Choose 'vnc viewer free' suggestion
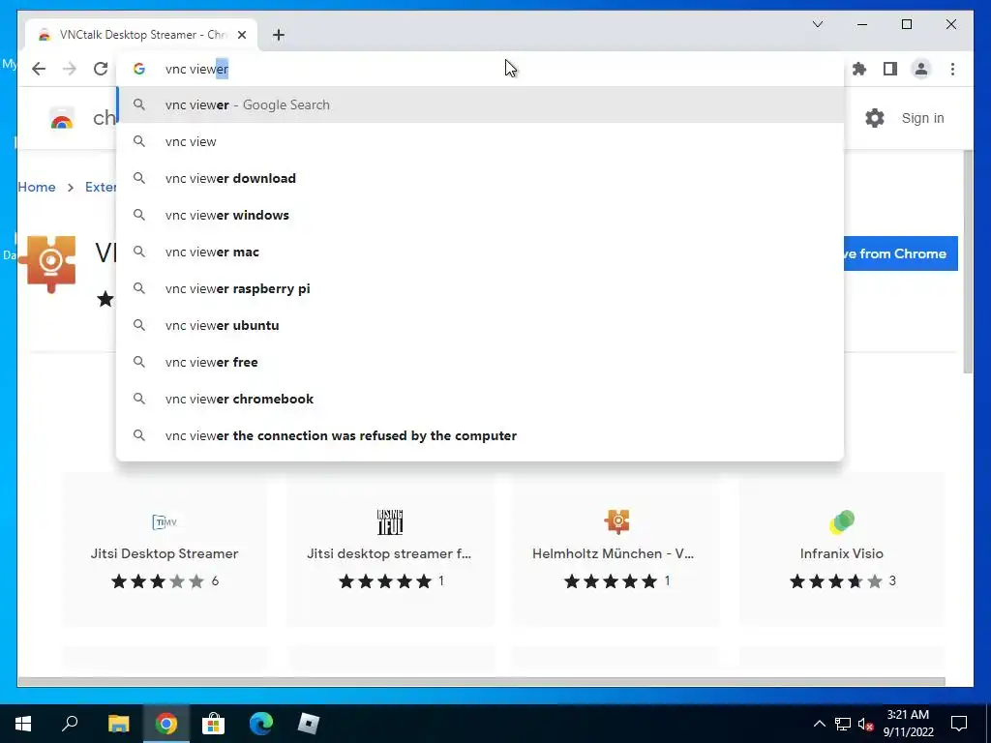 pyautogui.click(x=480, y=362)
